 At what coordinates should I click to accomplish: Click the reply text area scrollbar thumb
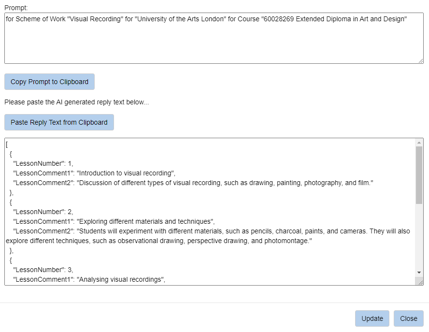[x=419, y=174]
